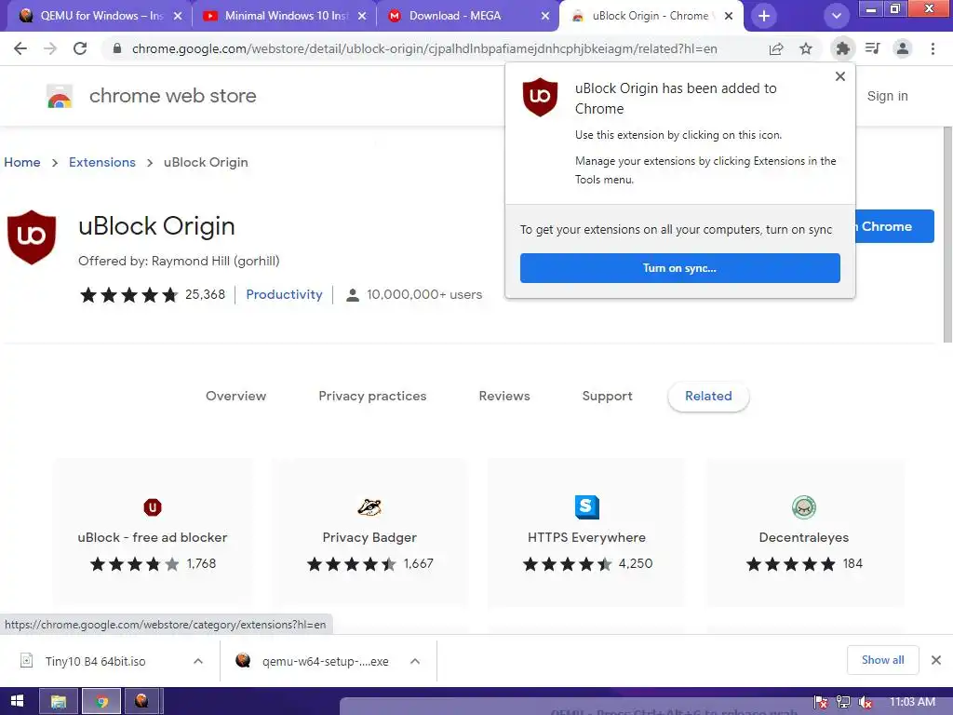953x715 pixels.
Task: Open File Explorer from taskbar
Action: pos(59,701)
